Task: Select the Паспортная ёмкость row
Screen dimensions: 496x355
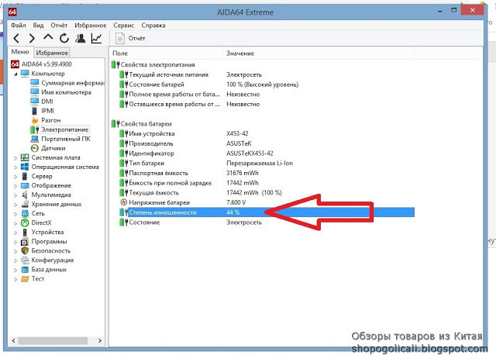Action: tap(267, 173)
